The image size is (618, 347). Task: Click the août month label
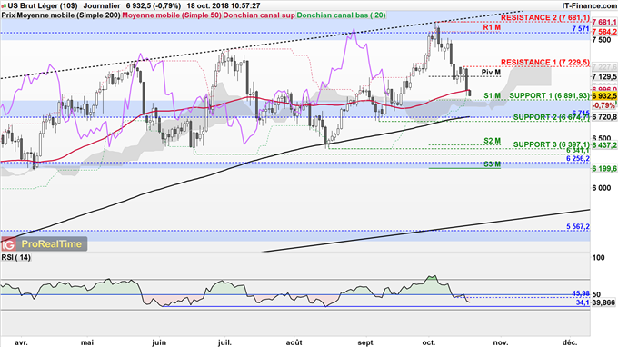coord(294,342)
